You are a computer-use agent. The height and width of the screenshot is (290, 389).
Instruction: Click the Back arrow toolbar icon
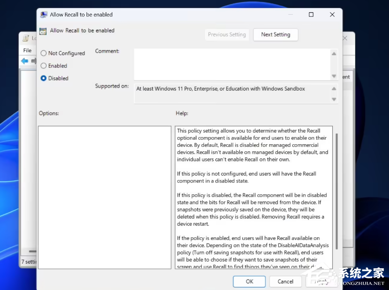(x=24, y=61)
